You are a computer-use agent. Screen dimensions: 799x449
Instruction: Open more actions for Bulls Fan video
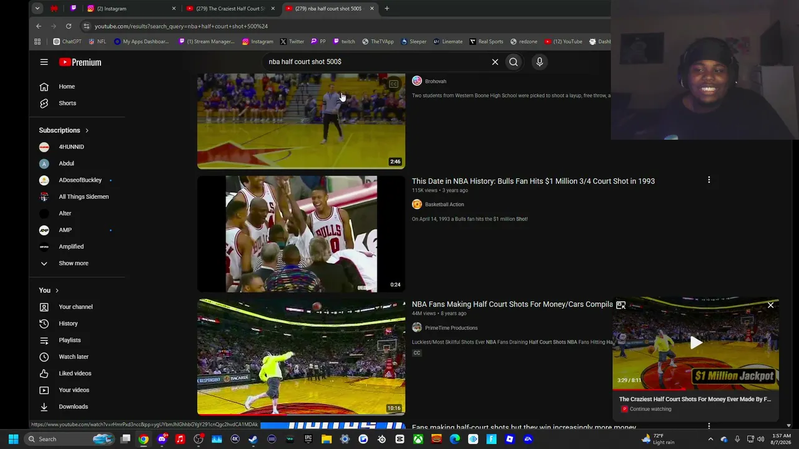click(708, 180)
